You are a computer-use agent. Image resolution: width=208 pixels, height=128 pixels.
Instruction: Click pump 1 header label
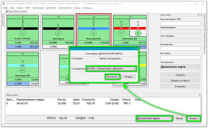click(23, 17)
